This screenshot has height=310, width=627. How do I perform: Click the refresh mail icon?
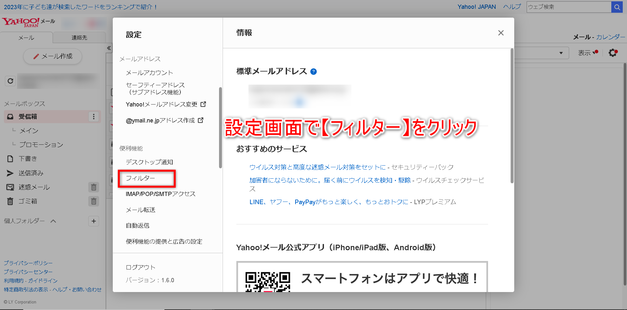coord(10,81)
